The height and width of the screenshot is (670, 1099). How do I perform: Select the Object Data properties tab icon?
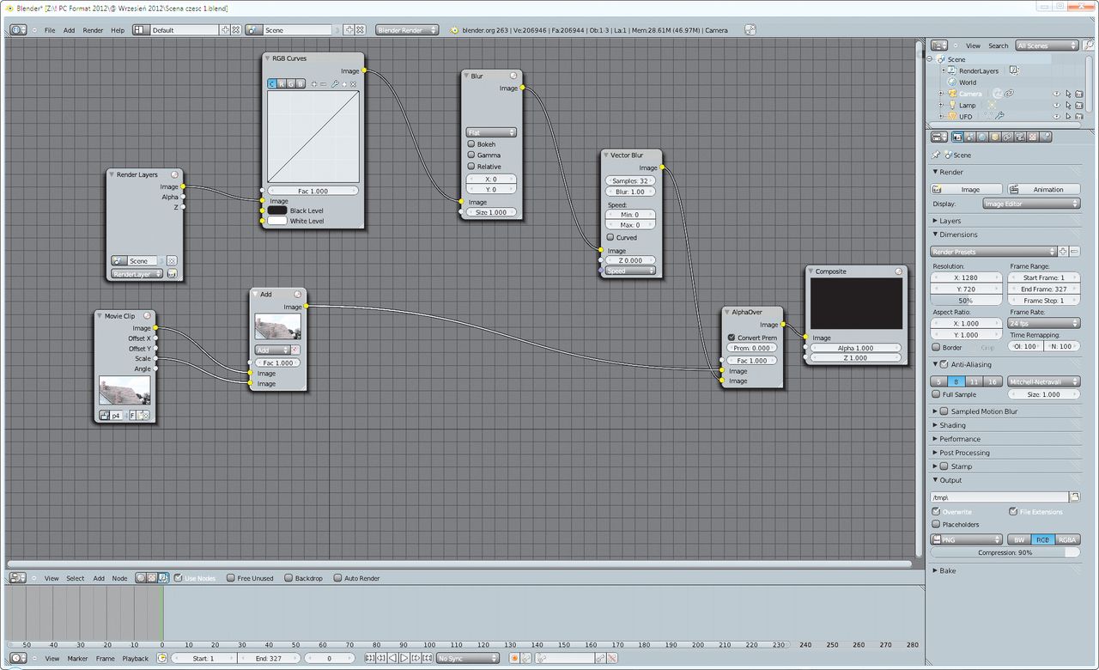point(1020,137)
